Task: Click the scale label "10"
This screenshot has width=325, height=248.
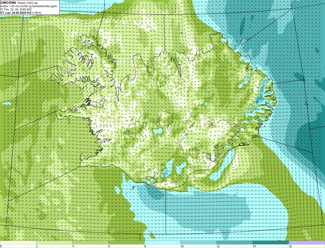Action: 182,246
